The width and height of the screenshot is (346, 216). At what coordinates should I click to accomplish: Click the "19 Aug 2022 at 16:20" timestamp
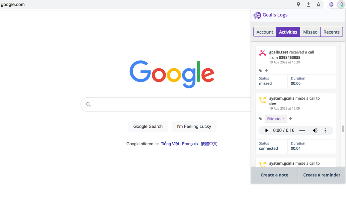[x=284, y=62]
